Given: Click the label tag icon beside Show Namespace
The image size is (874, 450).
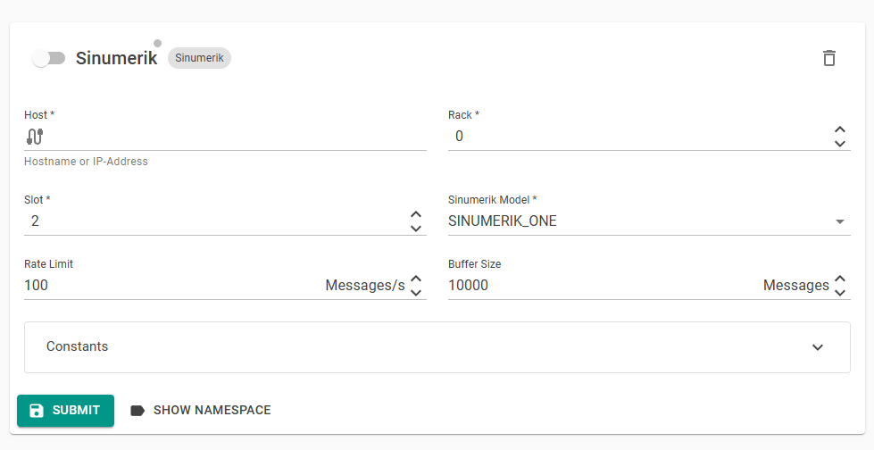Looking at the screenshot, I should point(137,411).
